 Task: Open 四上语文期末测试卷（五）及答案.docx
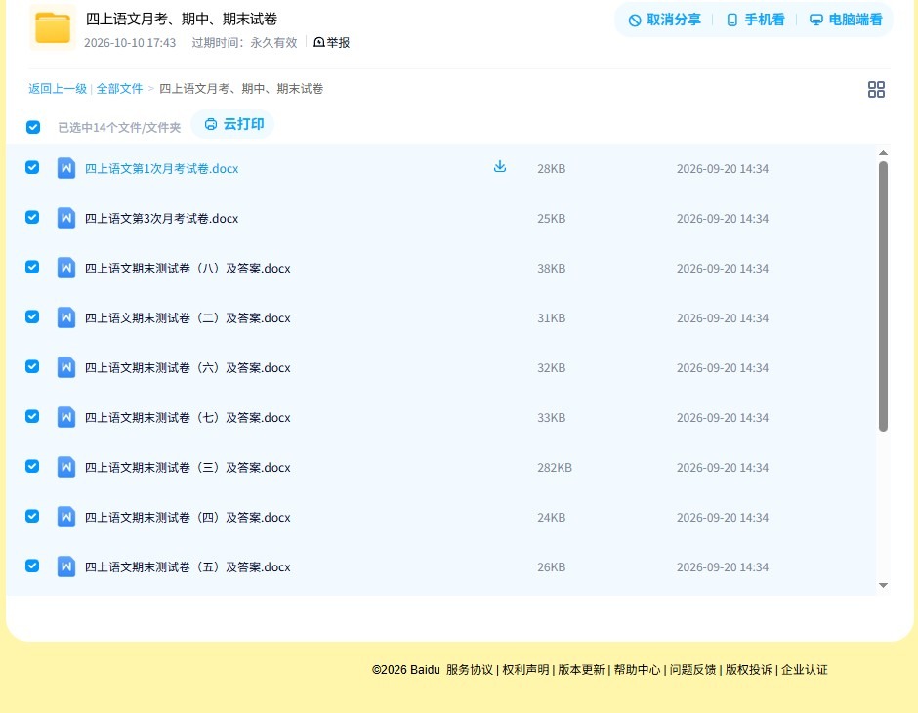click(x=188, y=566)
